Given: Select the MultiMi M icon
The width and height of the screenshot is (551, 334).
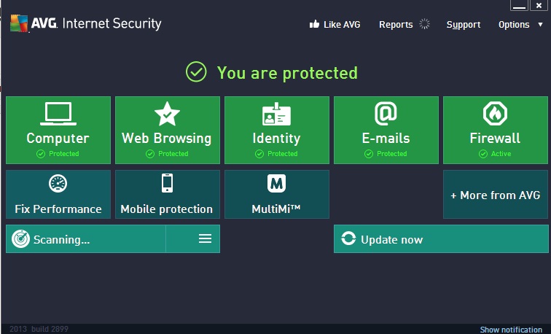Looking at the screenshot, I should click(x=276, y=183).
